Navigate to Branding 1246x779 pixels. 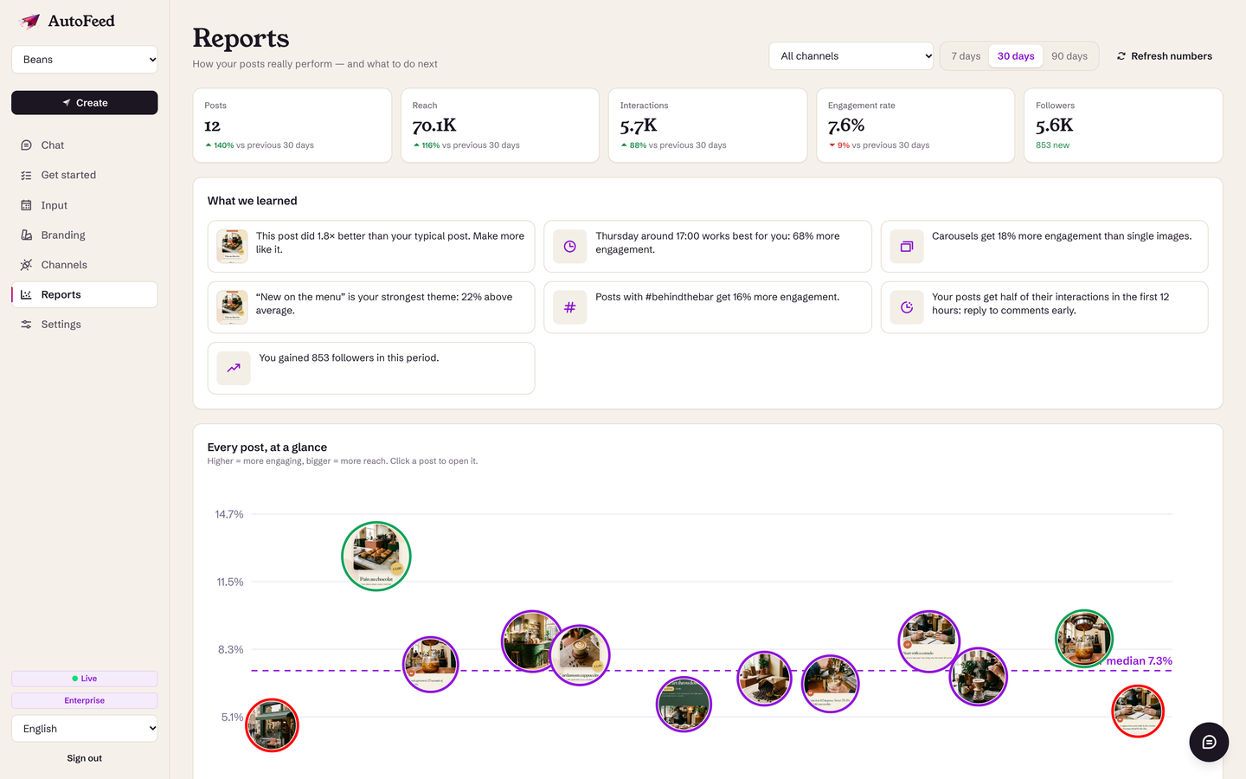[85, 235]
